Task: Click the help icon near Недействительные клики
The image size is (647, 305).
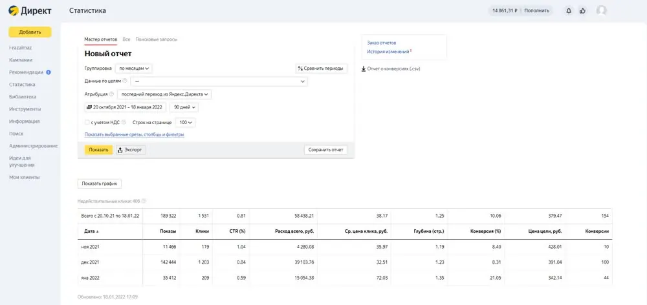Action: click(x=144, y=201)
